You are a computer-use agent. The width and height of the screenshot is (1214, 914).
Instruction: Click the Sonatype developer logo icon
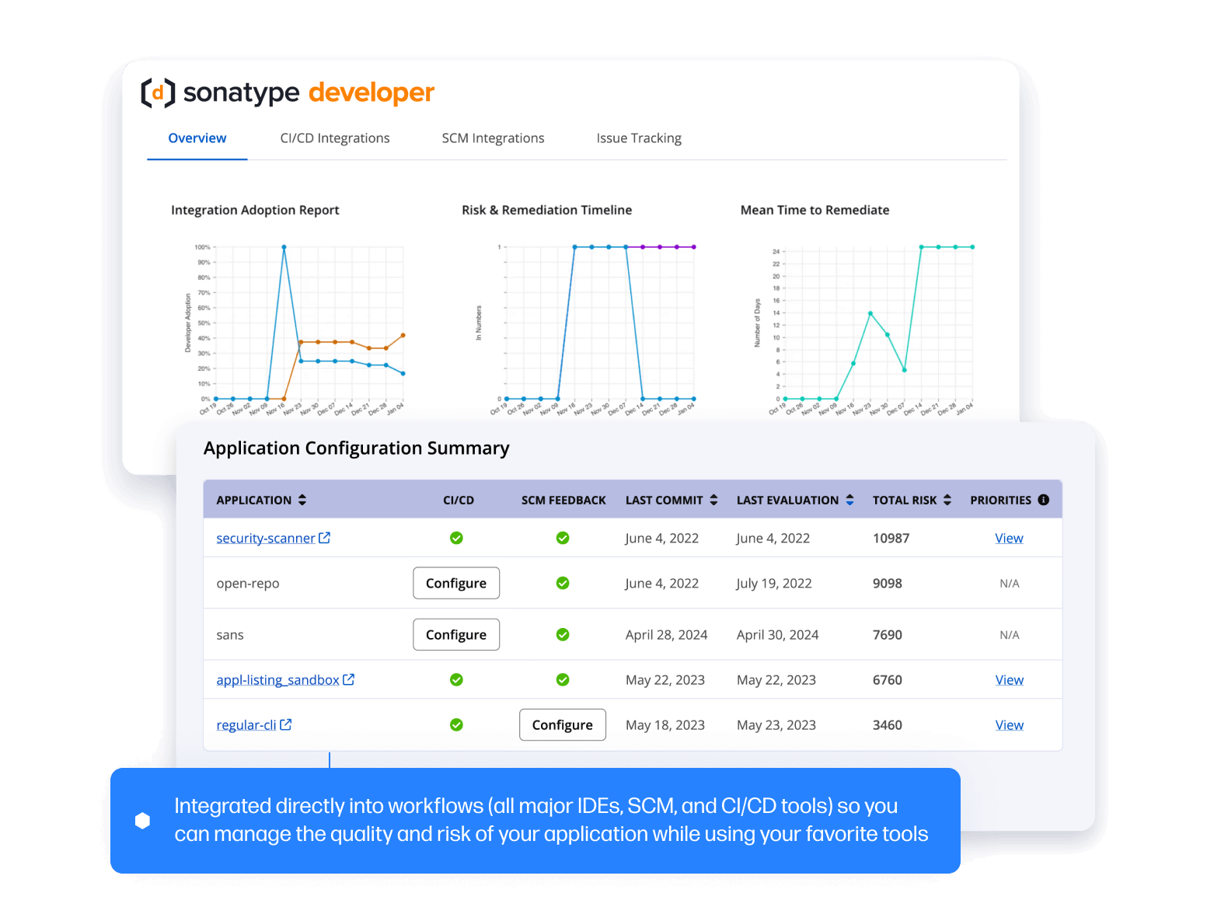click(x=158, y=92)
